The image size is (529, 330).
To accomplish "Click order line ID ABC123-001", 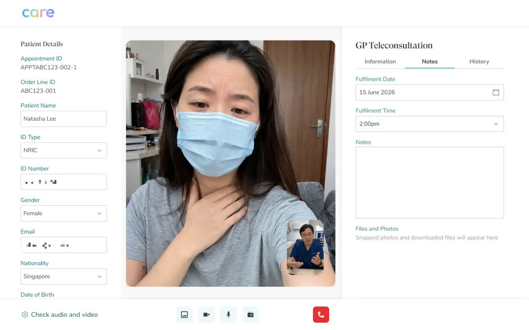I will pyautogui.click(x=39, y=91).
